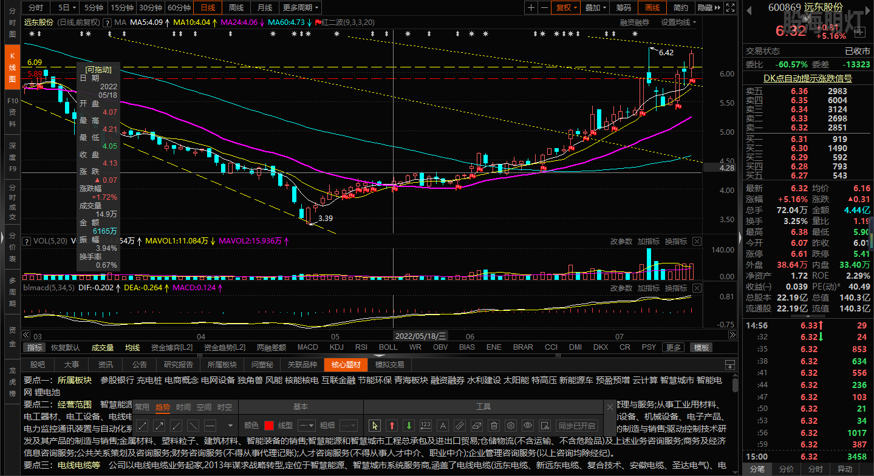
Task: Enter fullscreen chart mode
Action: pyautogui.click(x=729, y=7)
